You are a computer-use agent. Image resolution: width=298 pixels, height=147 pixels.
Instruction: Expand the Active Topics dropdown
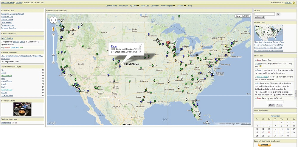[168, 6]
